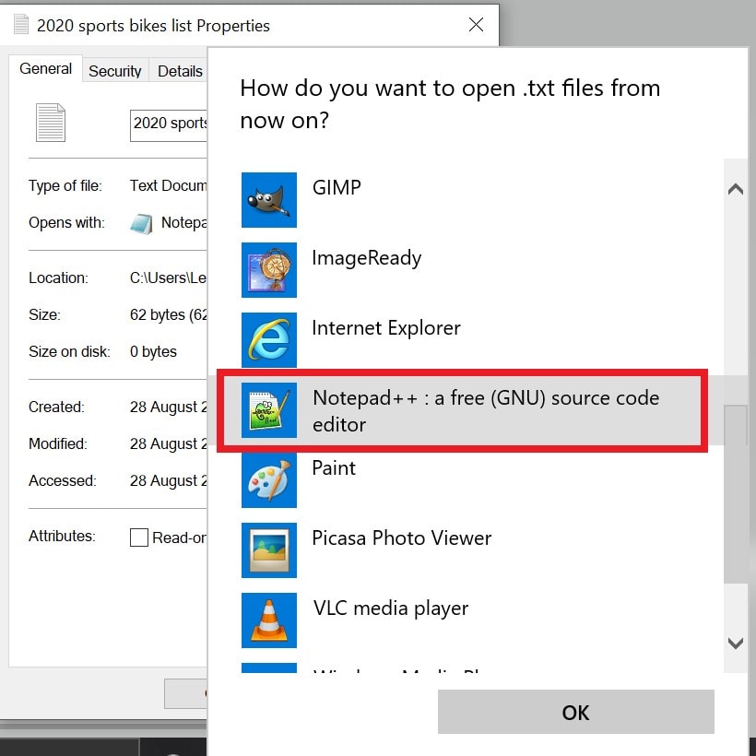Toggle the Read-only attribute checkbox
The width and height of the screenshot is (756, 756).
[x=139, y=537]
